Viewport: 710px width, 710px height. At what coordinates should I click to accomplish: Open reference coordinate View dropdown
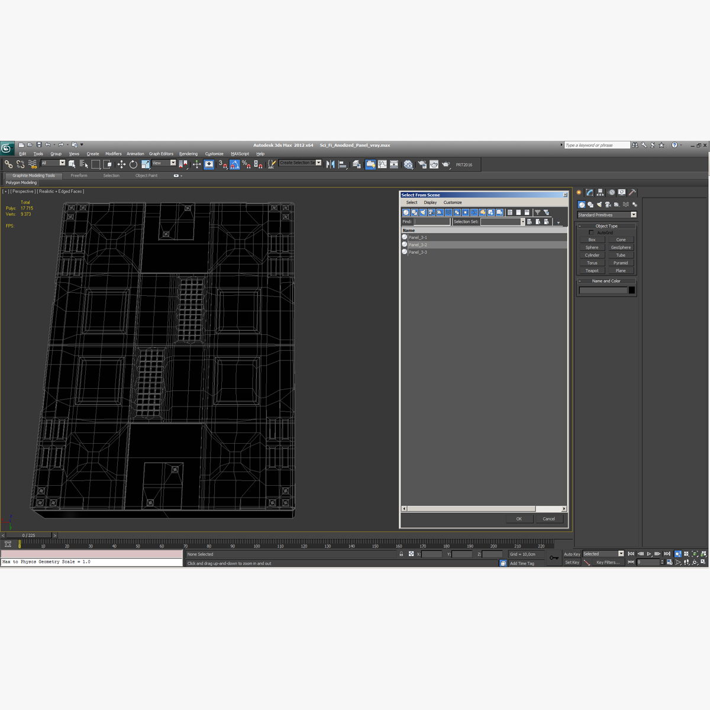pos(164,163)
